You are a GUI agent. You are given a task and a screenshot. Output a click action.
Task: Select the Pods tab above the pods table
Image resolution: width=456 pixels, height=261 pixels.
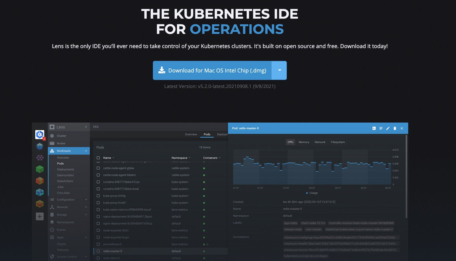(x=207, y=134)
